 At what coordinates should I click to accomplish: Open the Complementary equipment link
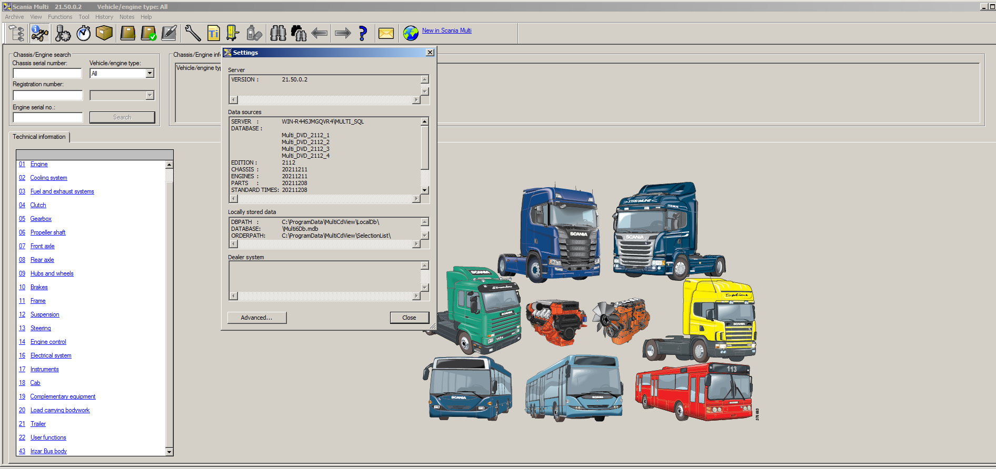[x=63, y=396]
